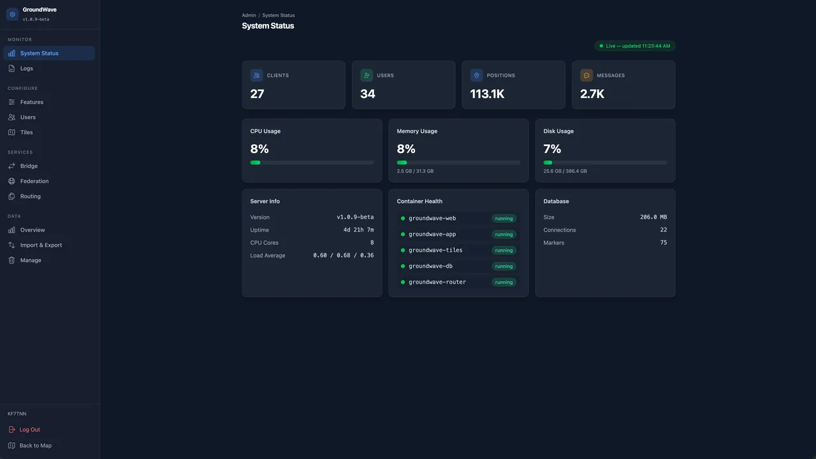
Task: Click the Manage trash icon
Action: [11, 260]
